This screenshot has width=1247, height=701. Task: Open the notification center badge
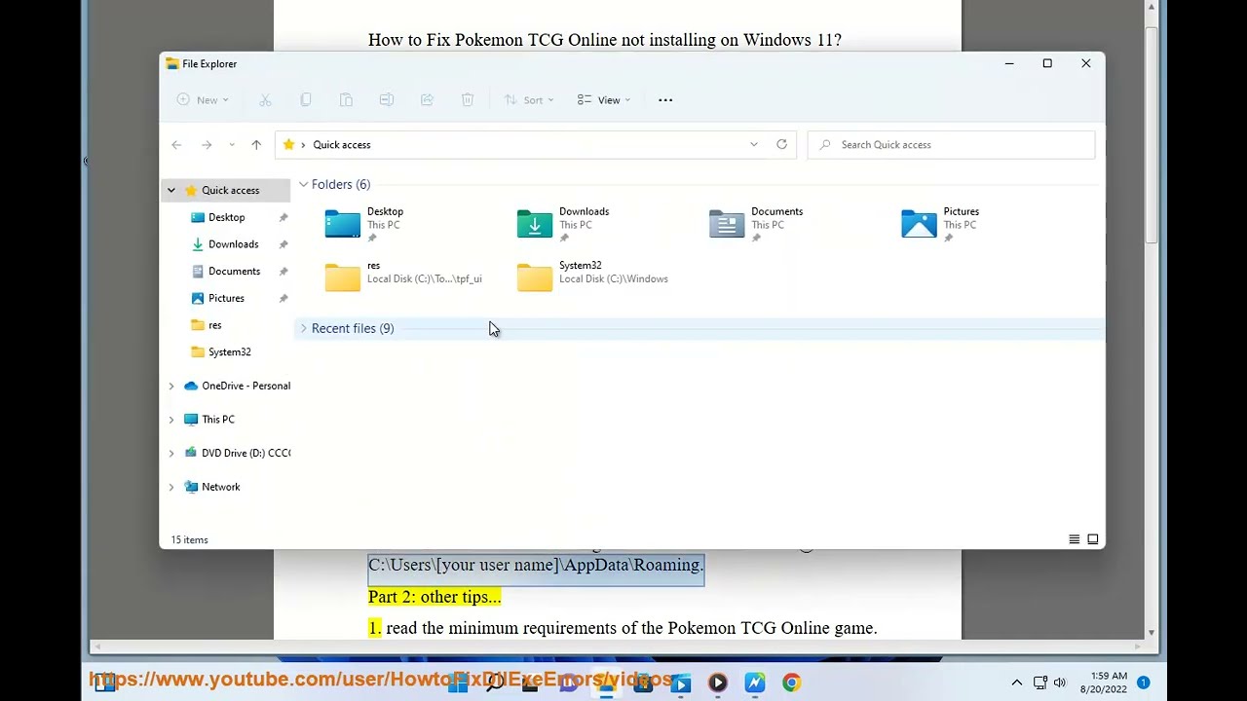coord(1144,683)
